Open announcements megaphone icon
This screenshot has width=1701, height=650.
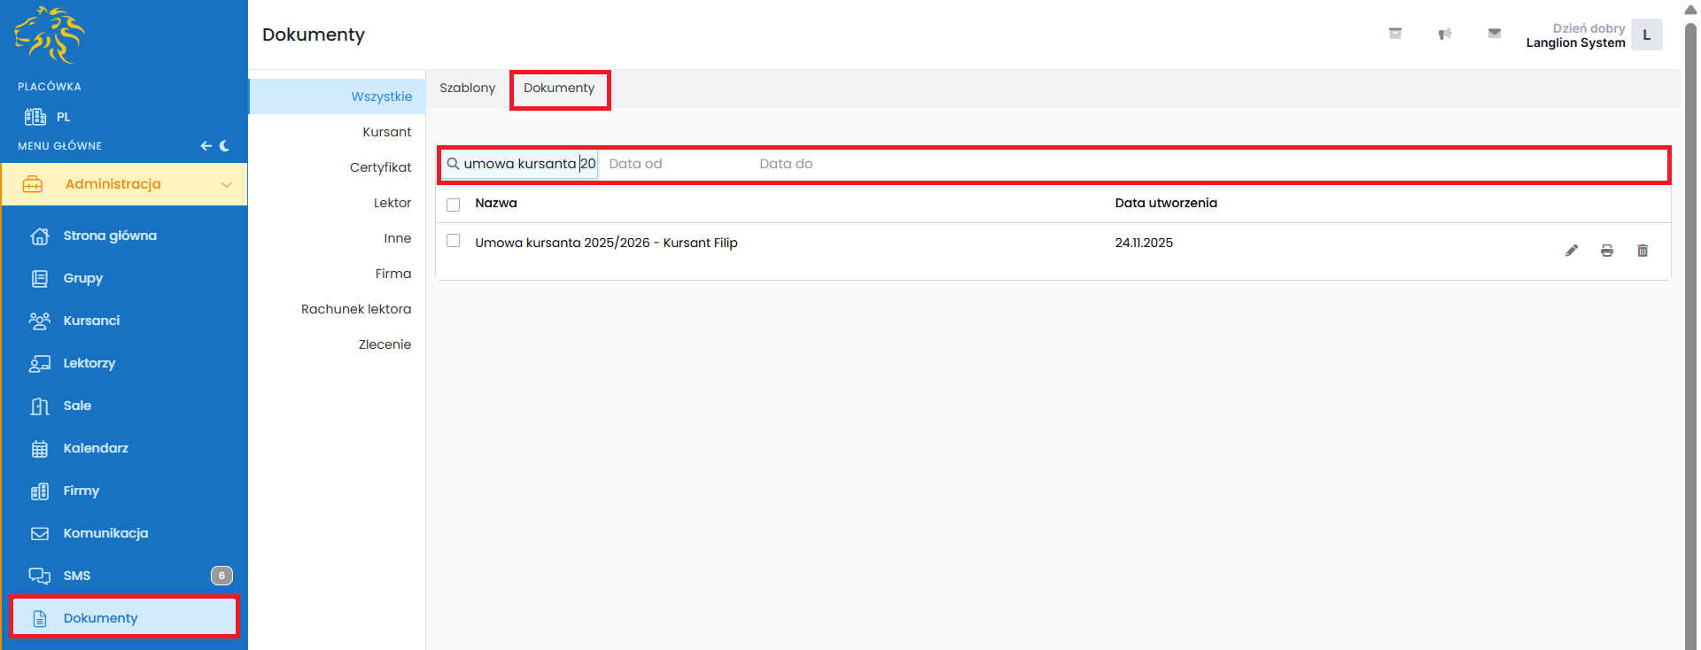(1444, 34)
